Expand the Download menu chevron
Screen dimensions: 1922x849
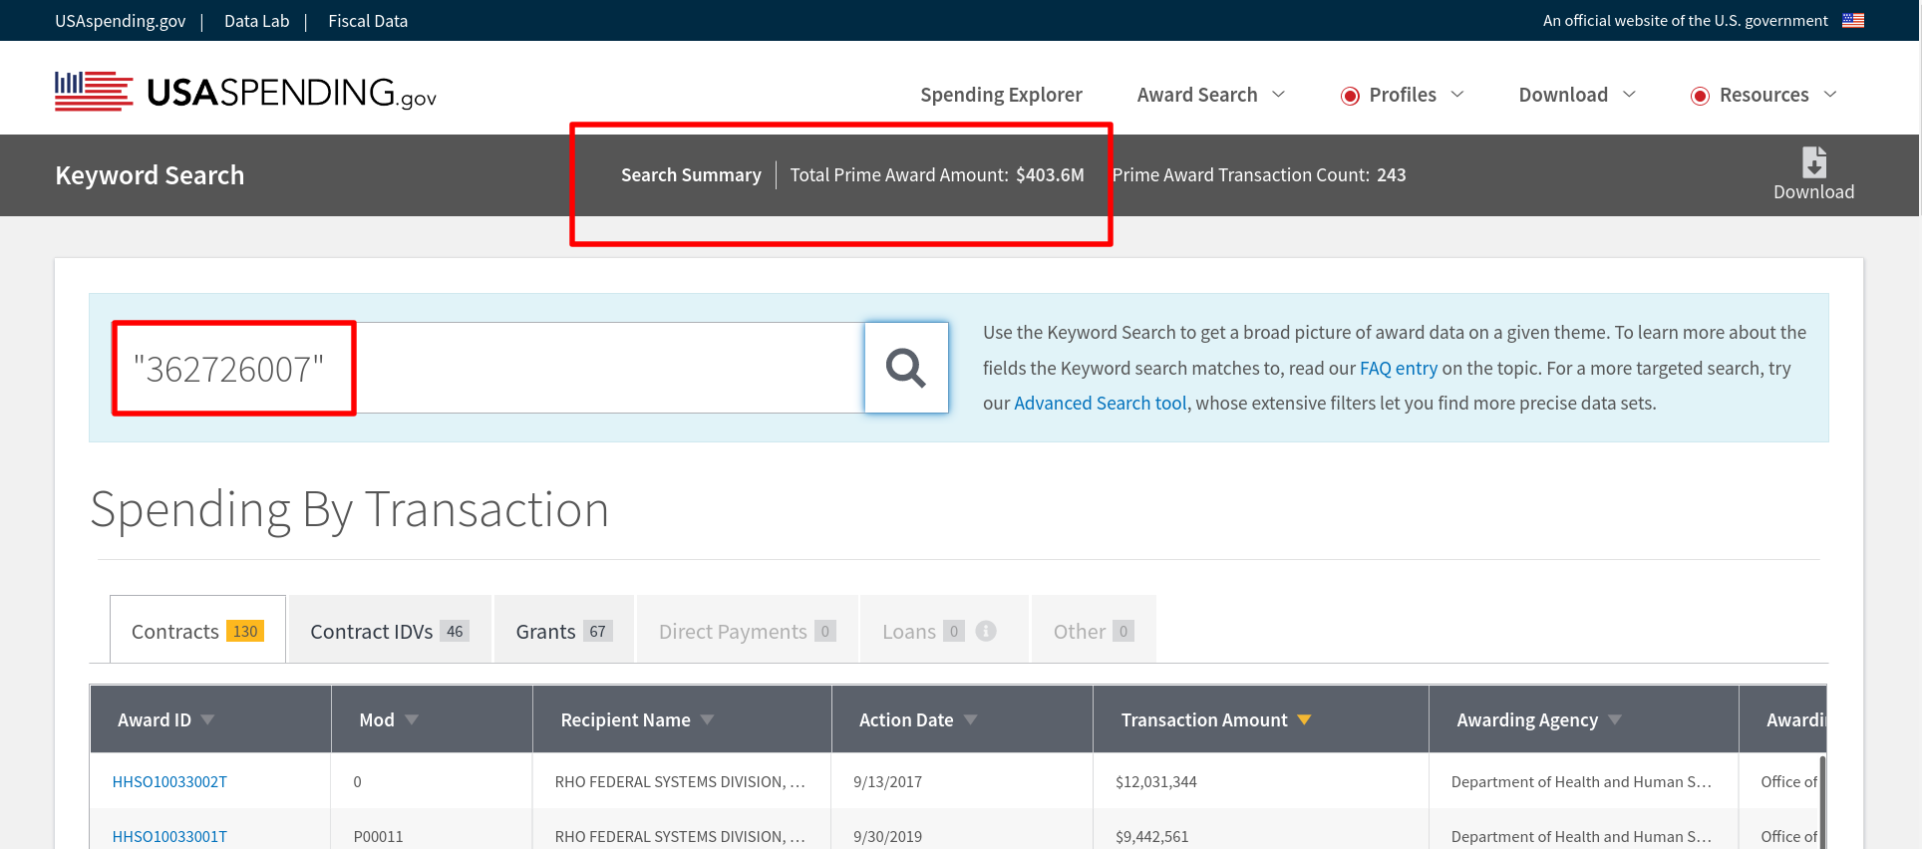(1629, 95)
